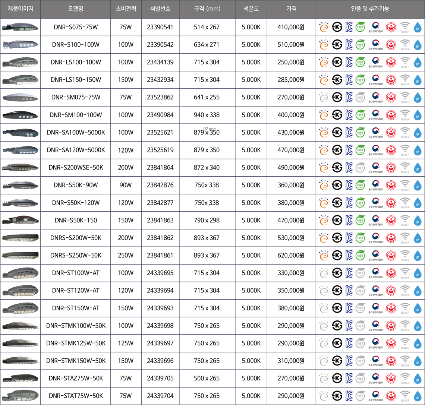
Task: Click the greyed high-efficiency mark in DNR-SM075-75W row
Action: tap(324, 98)
